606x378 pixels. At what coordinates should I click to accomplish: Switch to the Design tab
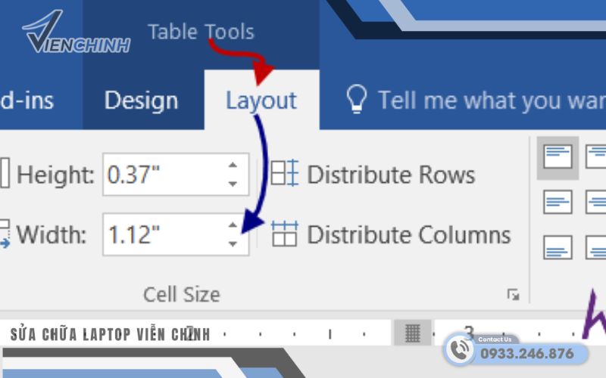142,101
